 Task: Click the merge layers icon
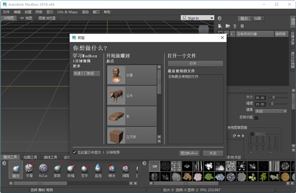coord(242,26)
